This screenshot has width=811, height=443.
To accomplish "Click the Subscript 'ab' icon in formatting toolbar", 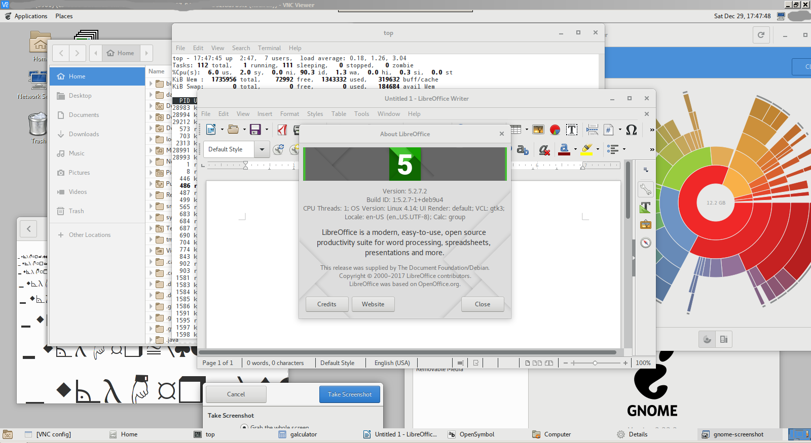I will [x=523, y=149].
